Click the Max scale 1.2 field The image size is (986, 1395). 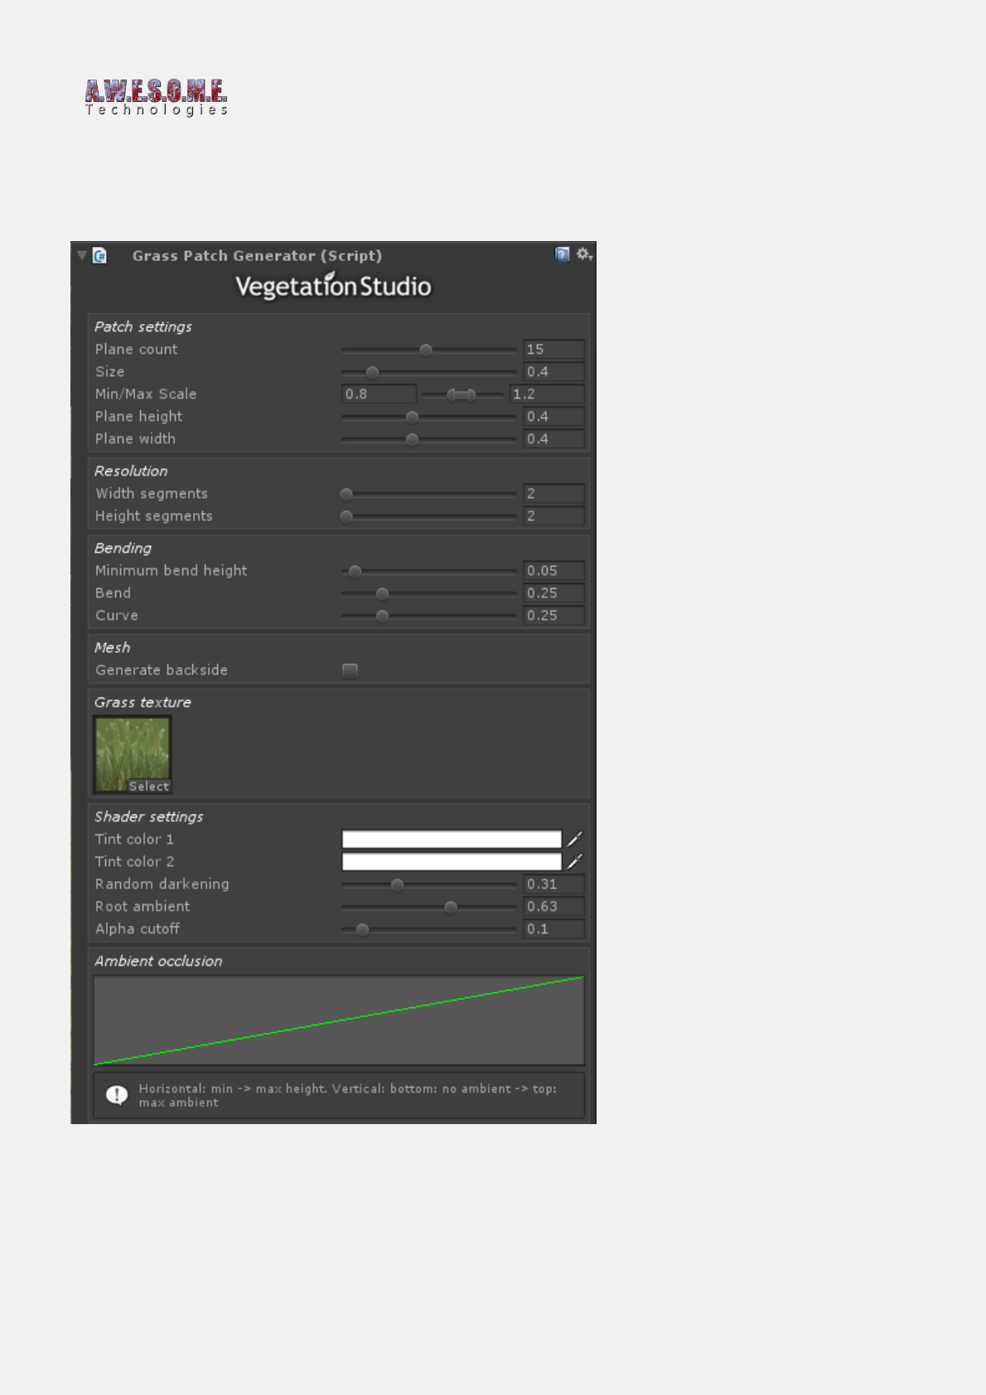tap(547, 394)
